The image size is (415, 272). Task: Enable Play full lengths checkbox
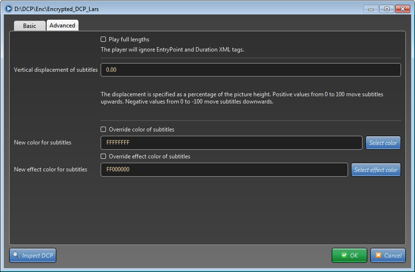[103, 39]
